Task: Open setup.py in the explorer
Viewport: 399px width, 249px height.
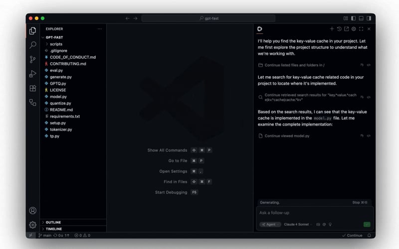Action: (73, 123)
